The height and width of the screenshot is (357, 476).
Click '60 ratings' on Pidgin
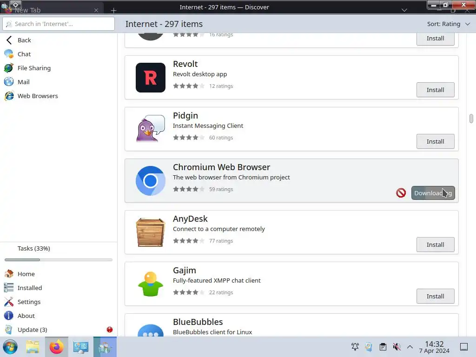click(x=221, y=138)
